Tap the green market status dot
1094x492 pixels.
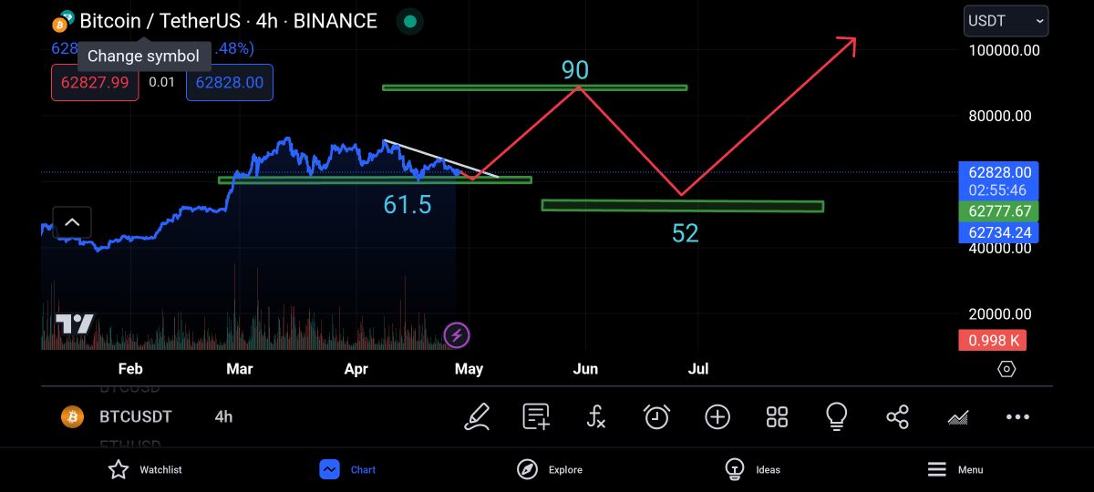pos(410,21)
